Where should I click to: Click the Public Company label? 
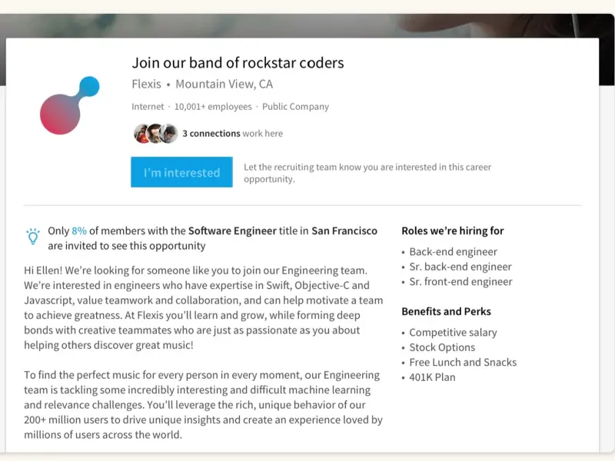(295, 107)
